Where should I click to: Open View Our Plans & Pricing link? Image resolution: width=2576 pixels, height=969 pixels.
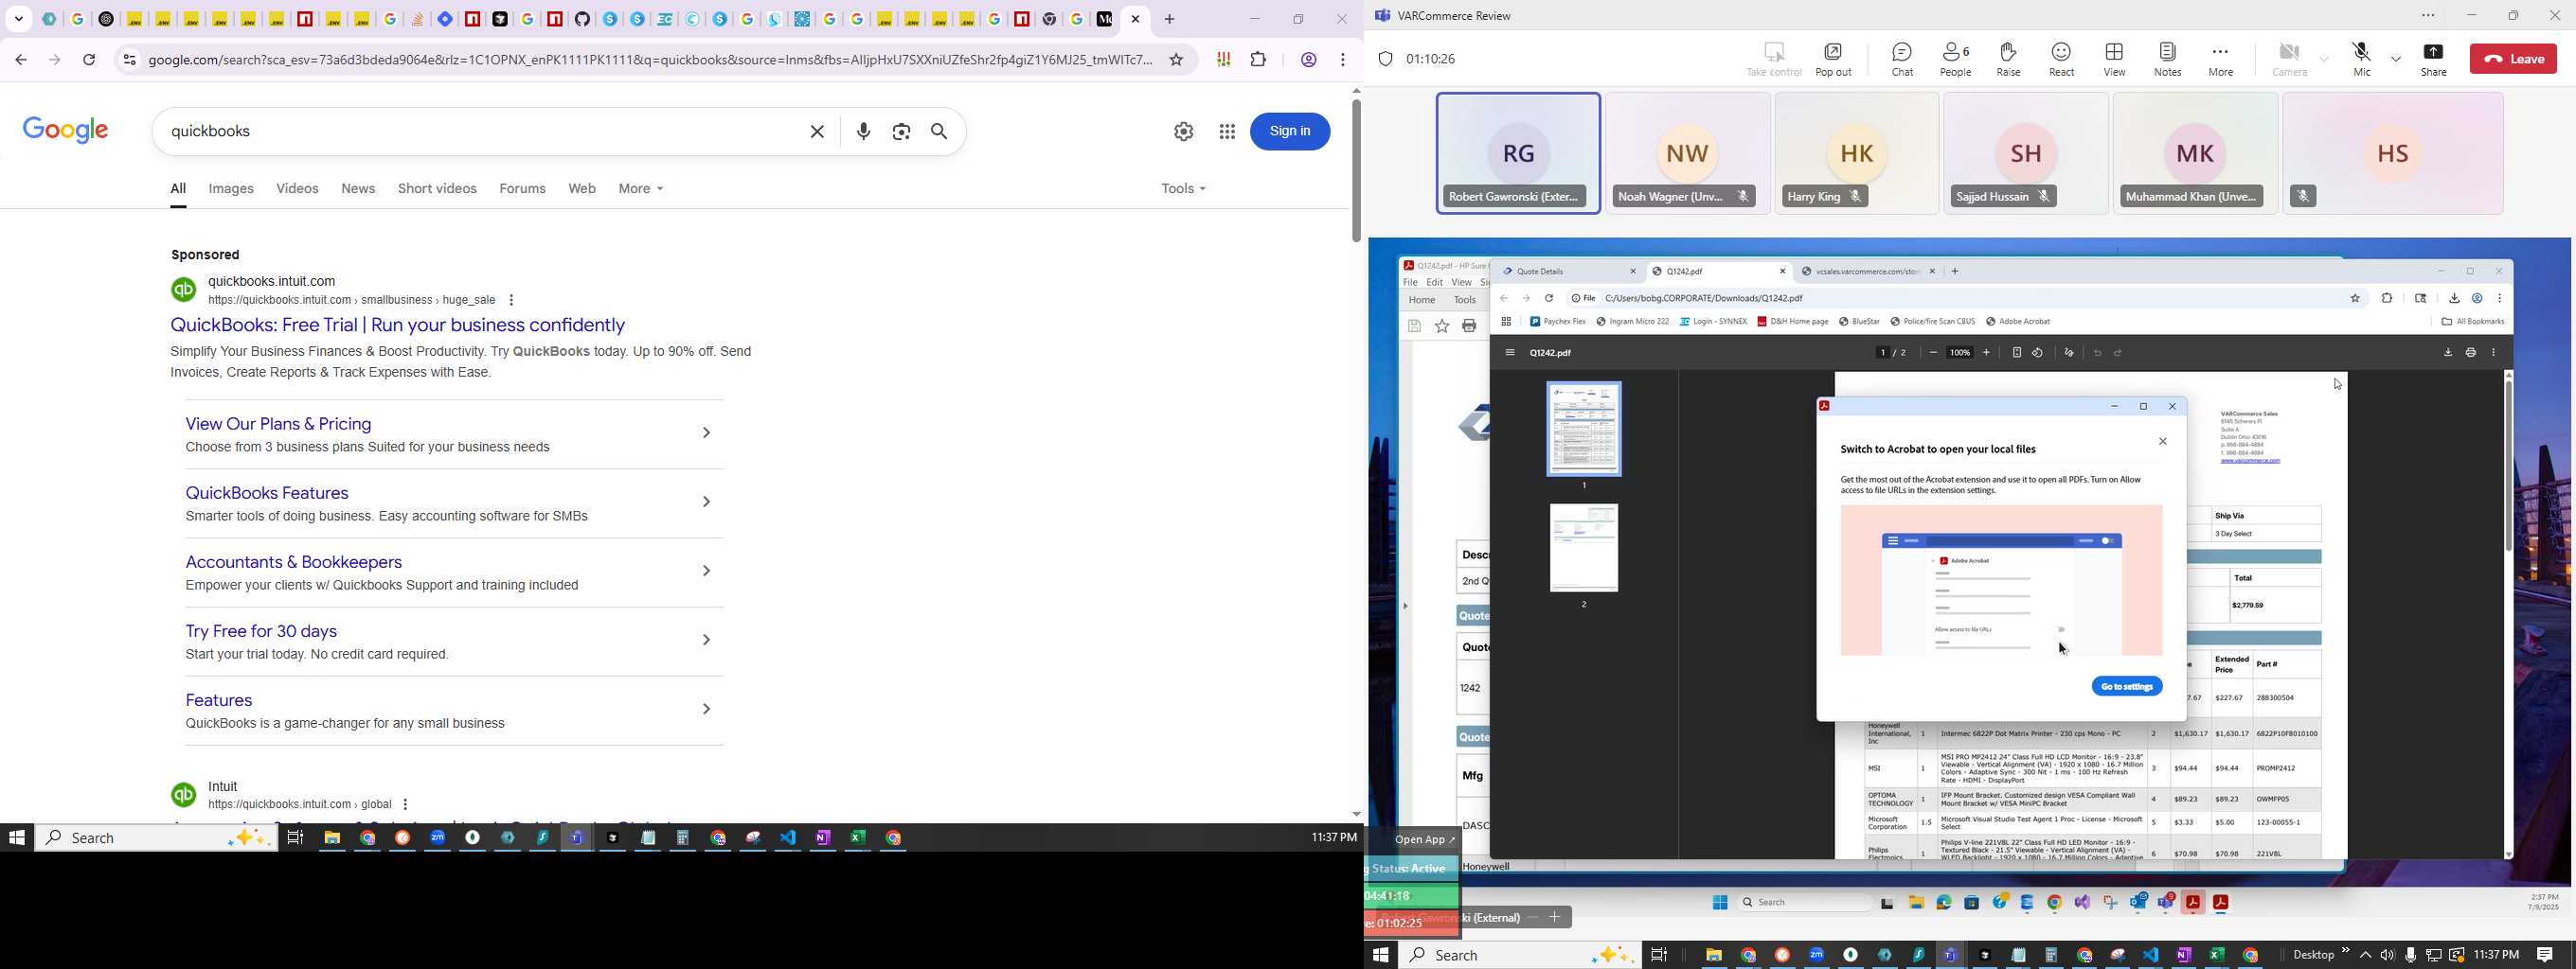coord(278,425)
